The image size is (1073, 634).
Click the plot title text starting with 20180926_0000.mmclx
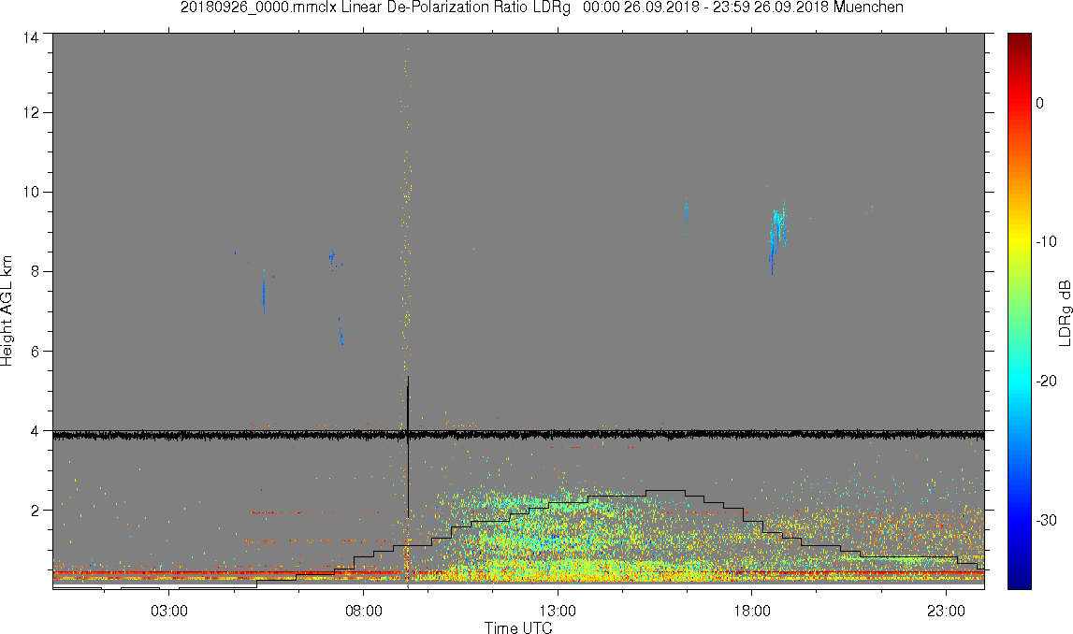pyautogui.click(x=542, y=7)
